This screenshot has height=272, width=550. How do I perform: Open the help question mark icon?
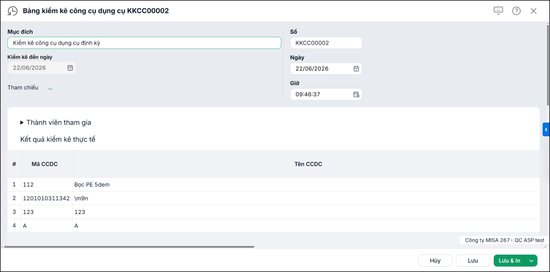pyautogui.click(x=516, y=11)
